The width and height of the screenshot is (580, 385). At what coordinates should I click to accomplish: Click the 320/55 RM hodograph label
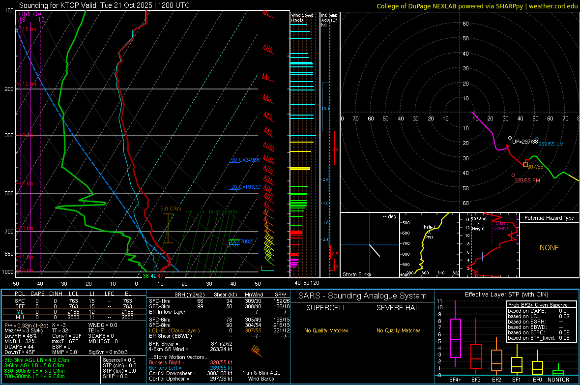pyautogui.click(x=527, y=180)
